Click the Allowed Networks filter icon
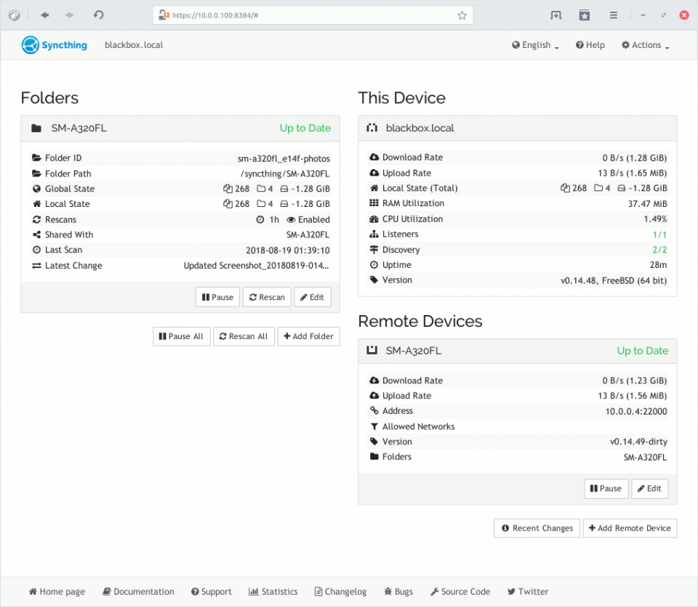This screenshot has height=607, width=698. pyautogui.click(x=374, y=426)
